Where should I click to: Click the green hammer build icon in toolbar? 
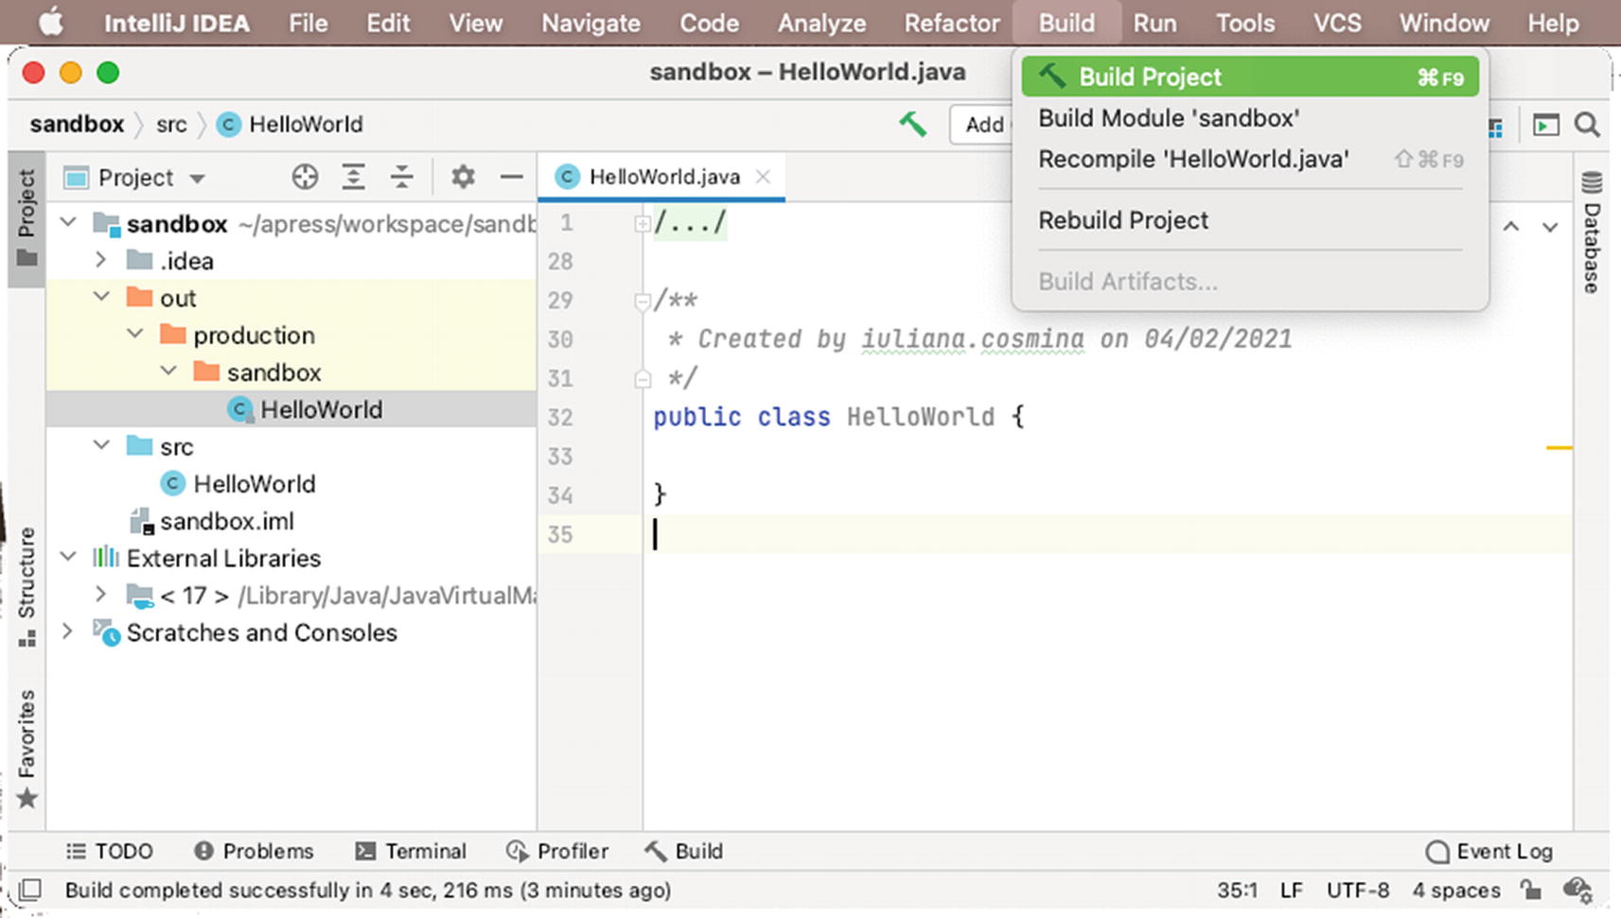click(x=912, y=124)
